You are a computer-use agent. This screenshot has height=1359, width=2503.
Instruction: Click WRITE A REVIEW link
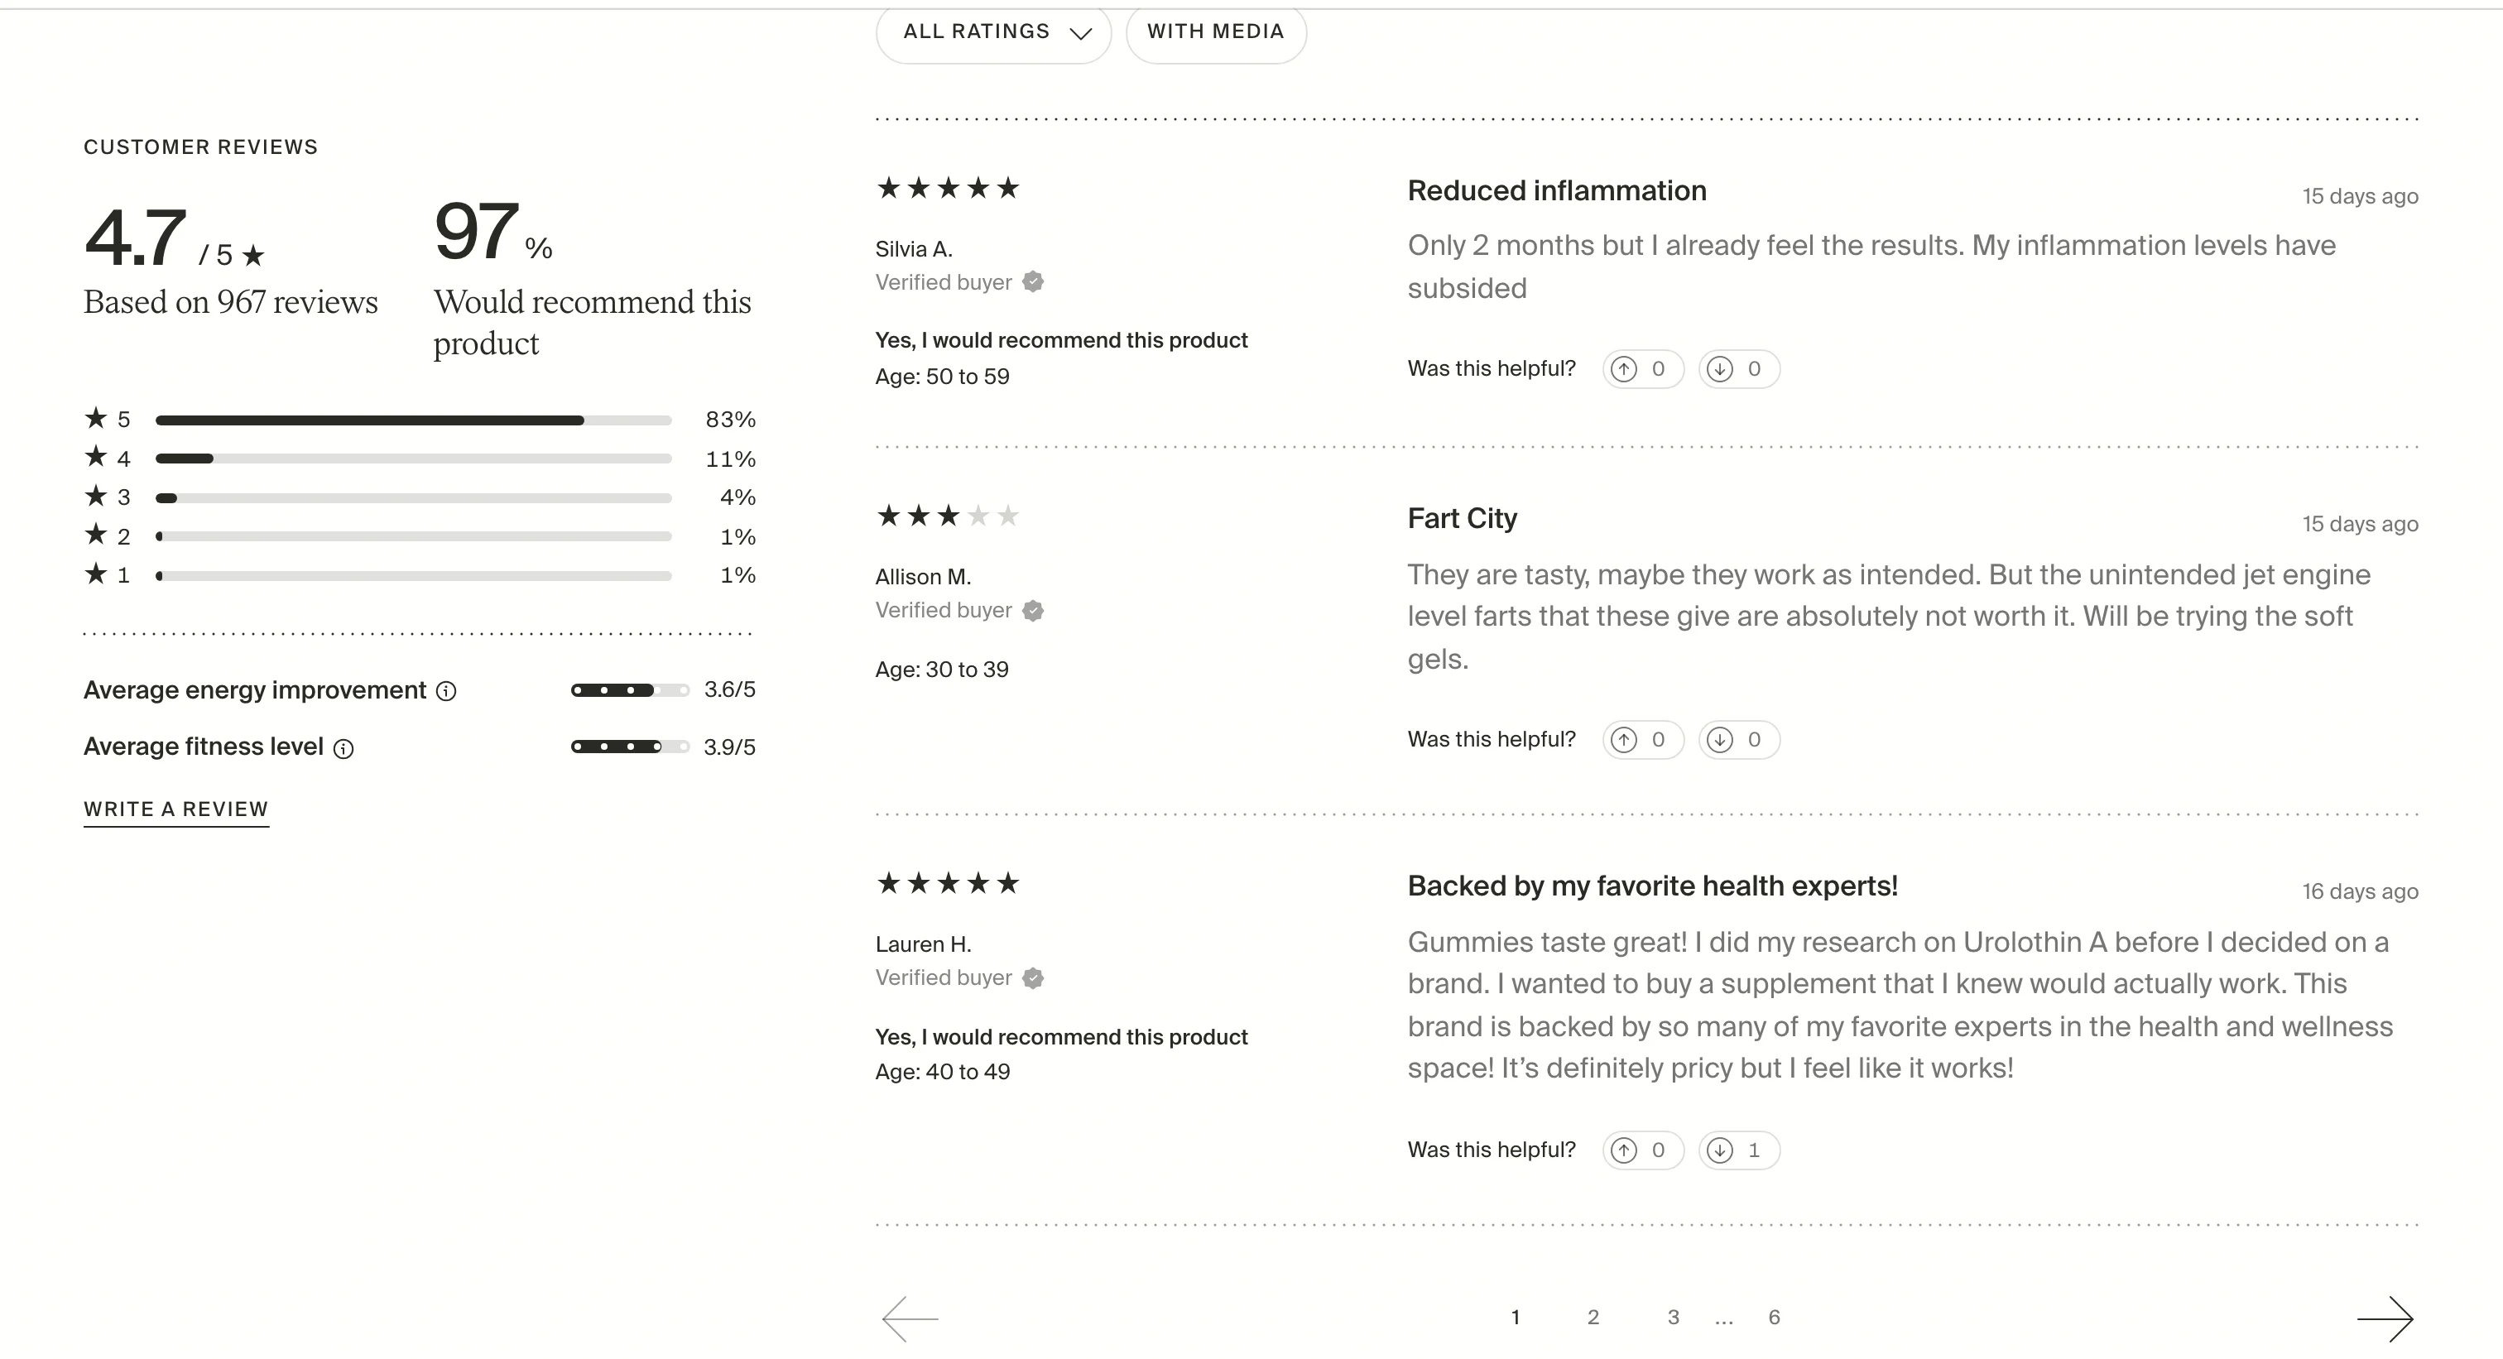(x=175, y=809)
